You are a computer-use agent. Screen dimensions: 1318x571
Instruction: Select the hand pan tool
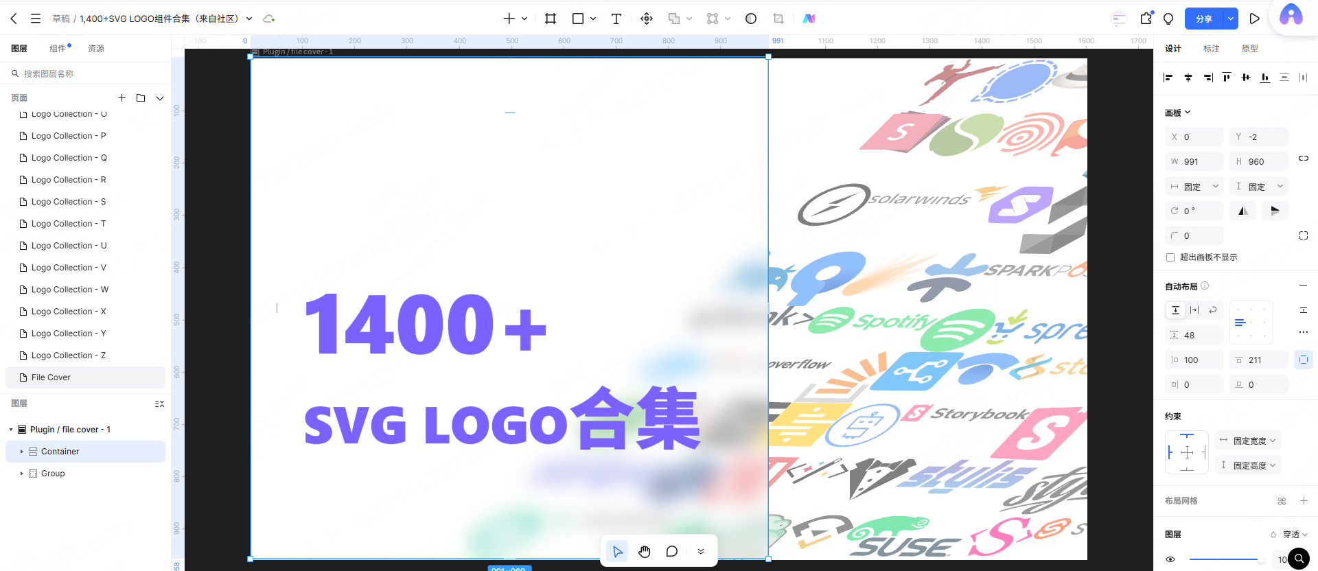pyautogui.click(x=645, y=551)
